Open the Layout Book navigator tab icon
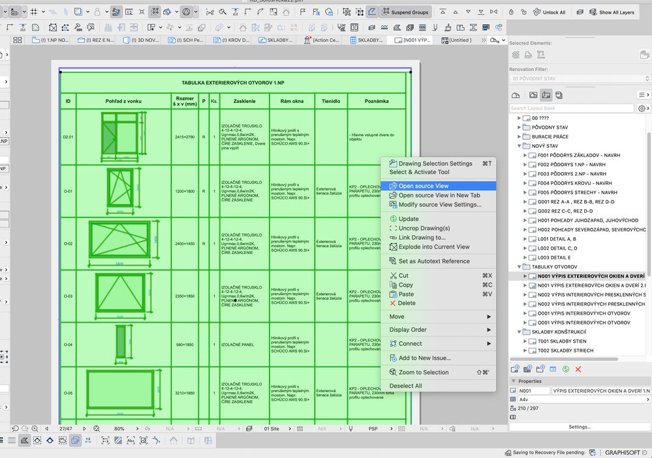This screenshot has height=458, width=652. [547, 95]
